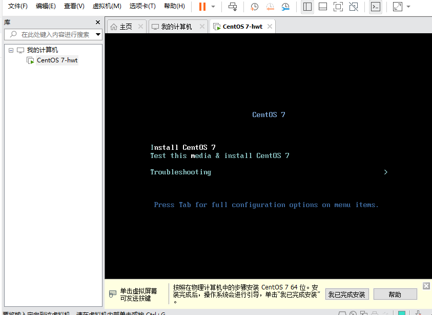Image resolution: width=432 pixels, height=315 pixels.
Task: Select Test this media & install CentOS 7
Action: coord(220,155)
